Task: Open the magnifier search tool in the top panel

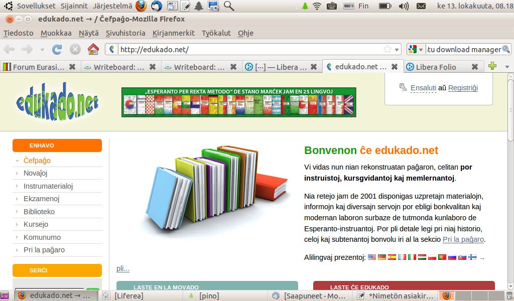Action: [229, 6]
